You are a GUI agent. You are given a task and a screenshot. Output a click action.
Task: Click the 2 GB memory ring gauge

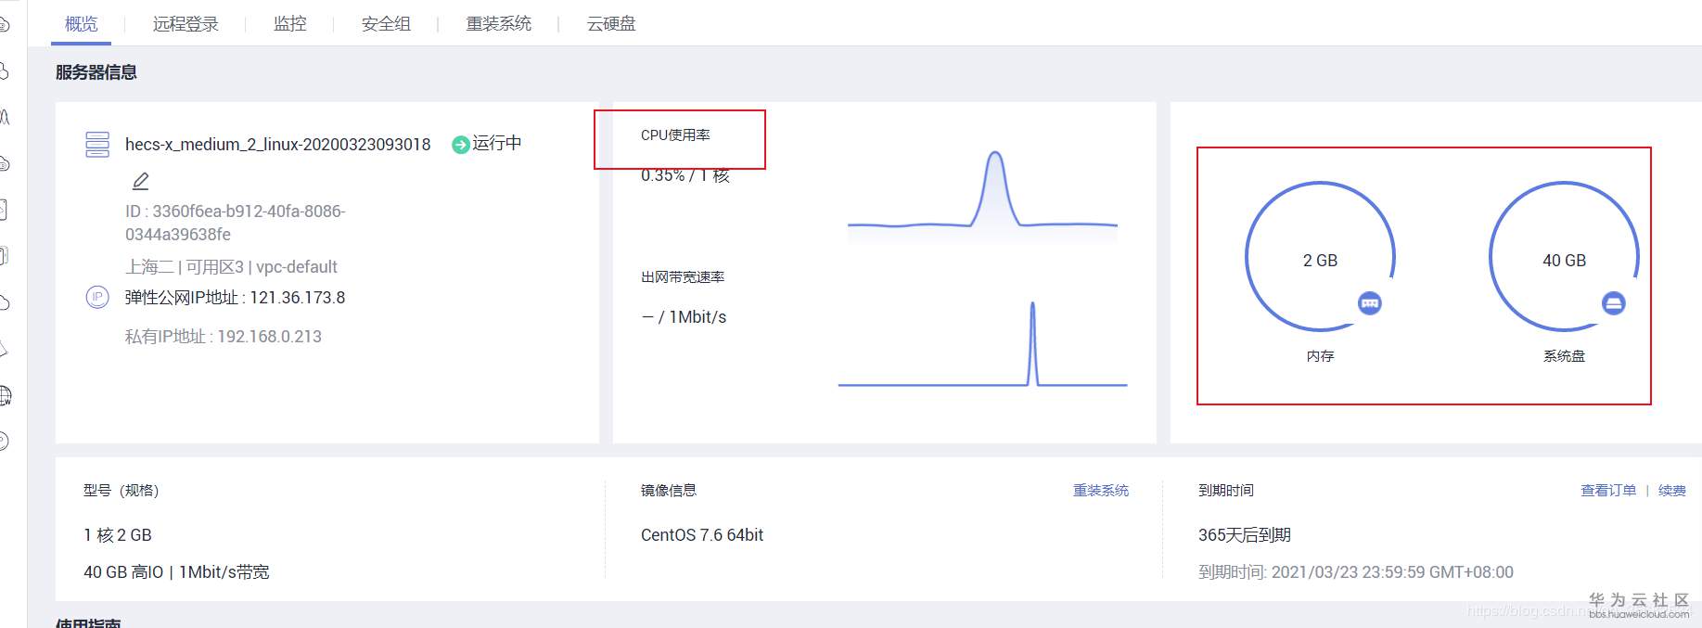pyautogui.click(x=1320, y=257)
